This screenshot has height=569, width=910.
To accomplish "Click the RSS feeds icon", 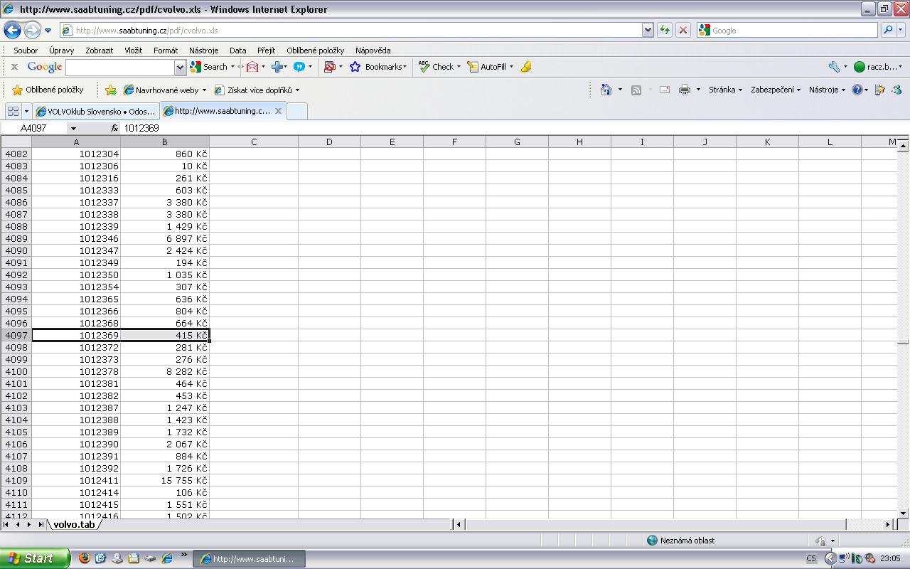I will pos(636,90).
